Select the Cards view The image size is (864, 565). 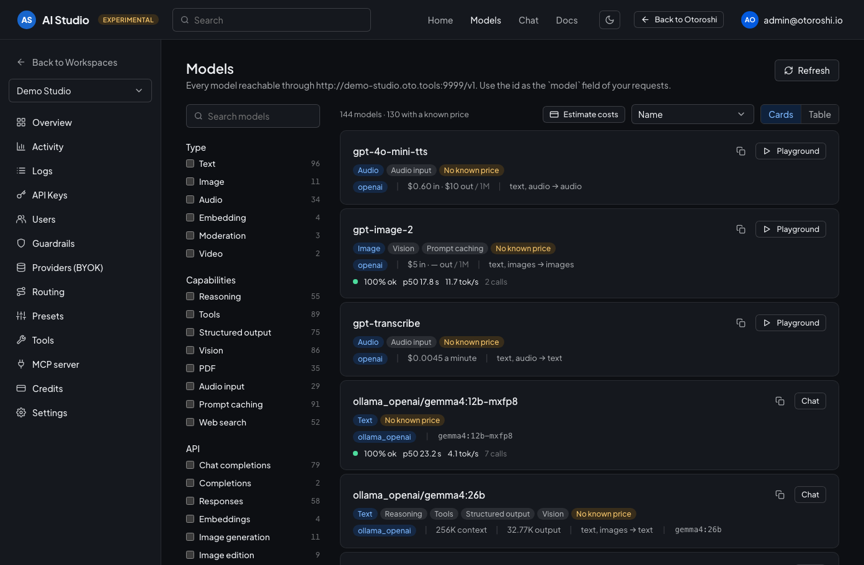(780, 115)
